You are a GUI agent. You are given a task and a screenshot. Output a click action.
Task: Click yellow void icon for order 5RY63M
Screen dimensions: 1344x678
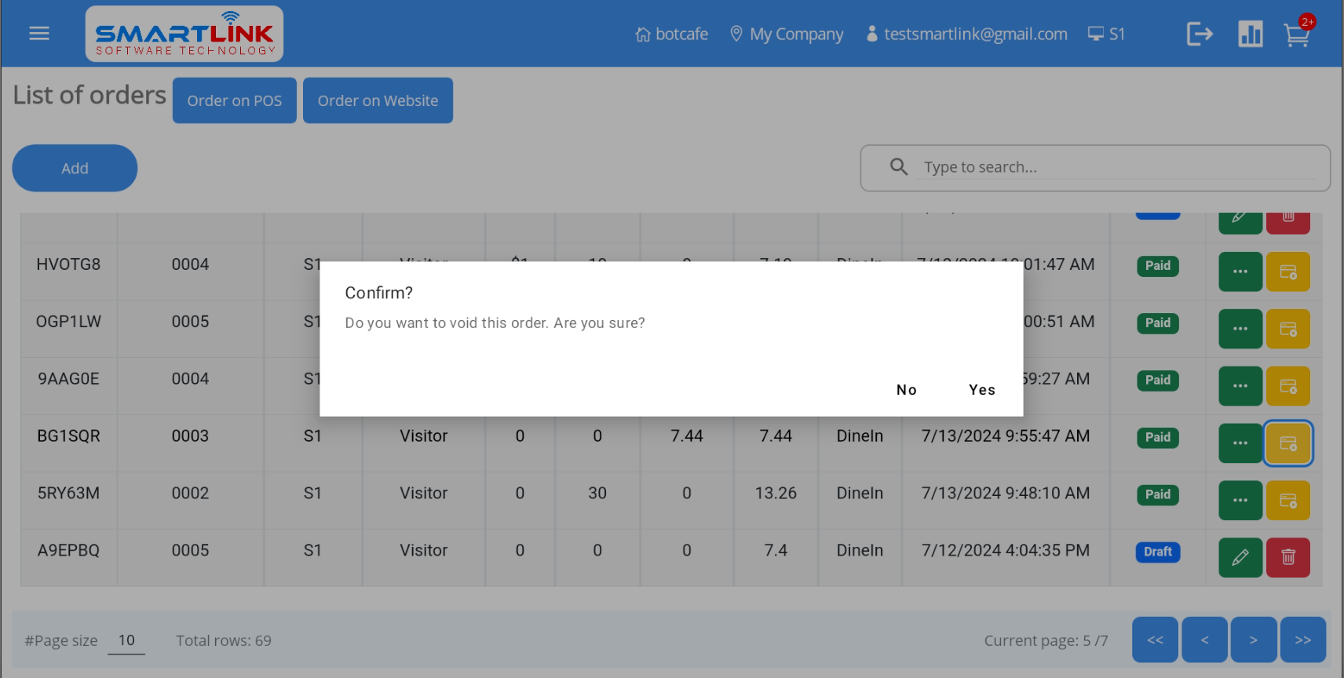pos(1287,501)
